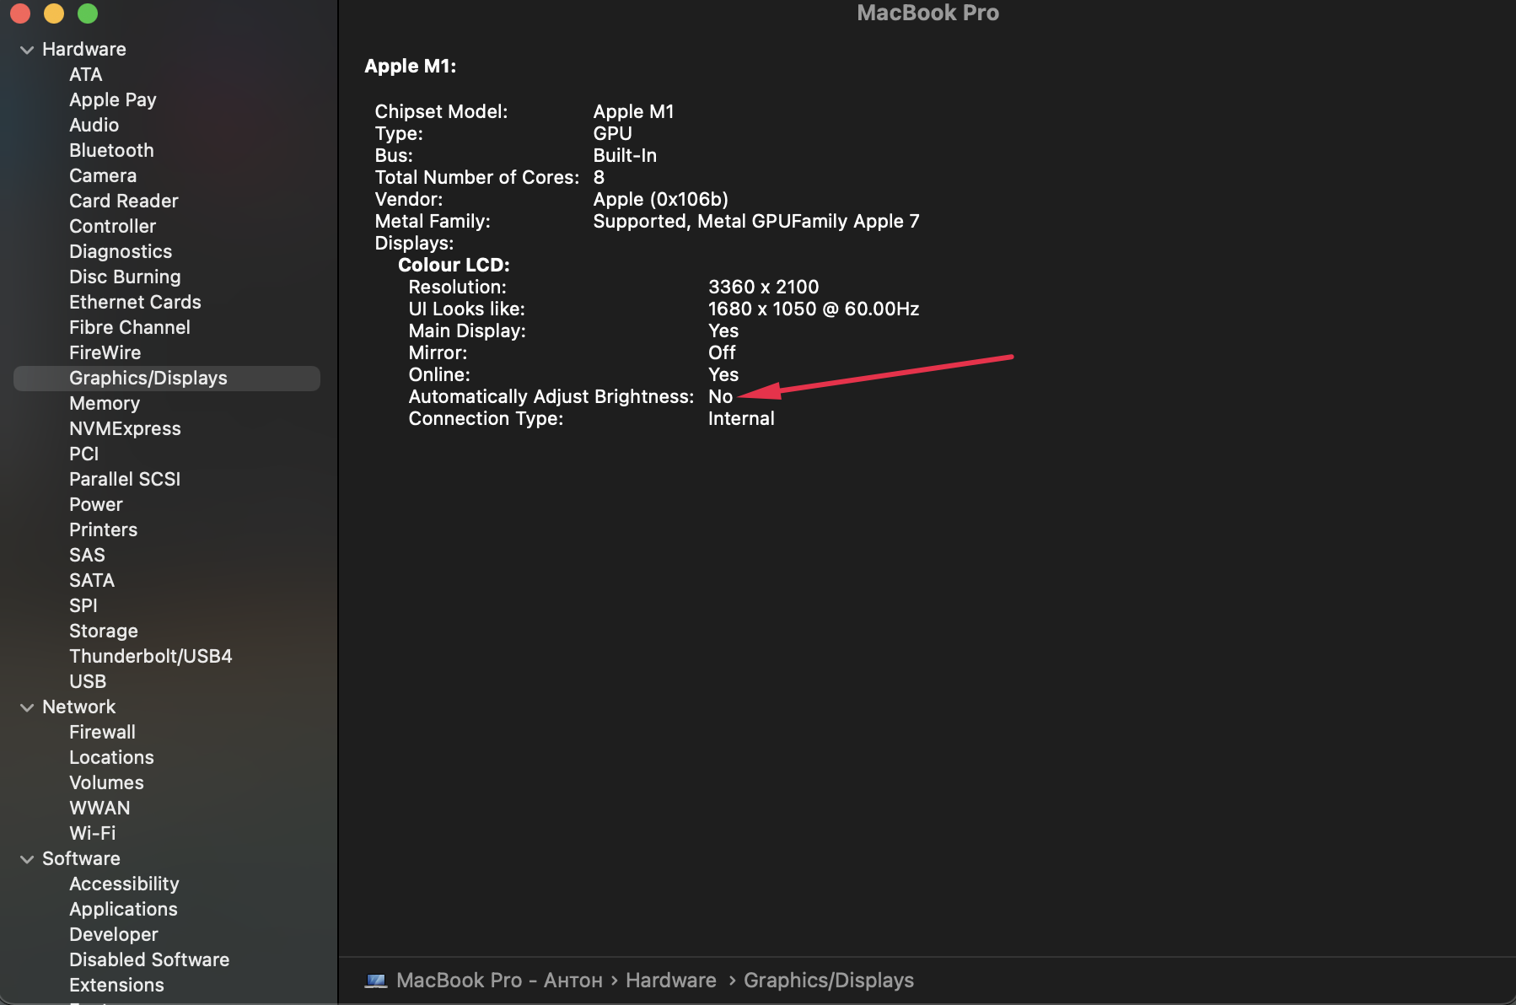Open USB device information
This screenshot has width=1516, height=1005.
88,681
